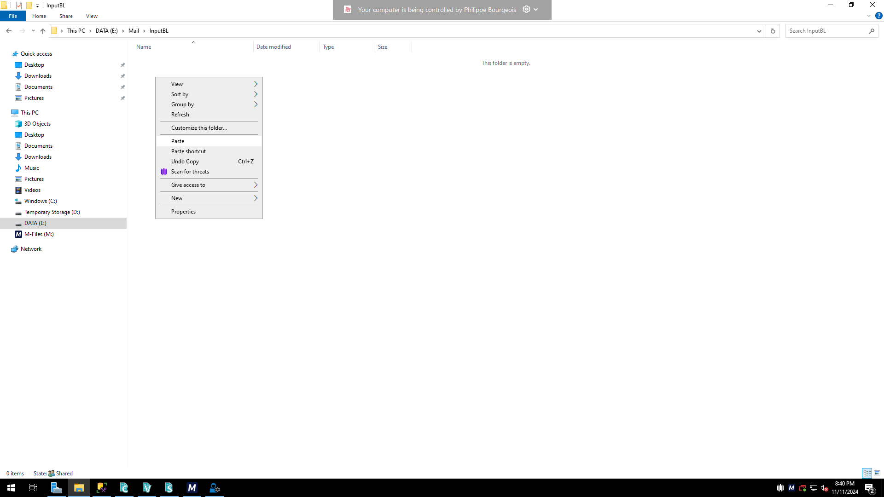Sort by the Size column header
Image resolution: width=884 pixels, height=497 pixels.
[x=393, y=47]
